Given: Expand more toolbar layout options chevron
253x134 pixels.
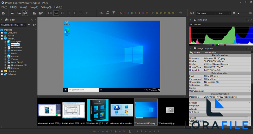Looking at the screenshot, I should click(87, 13).
